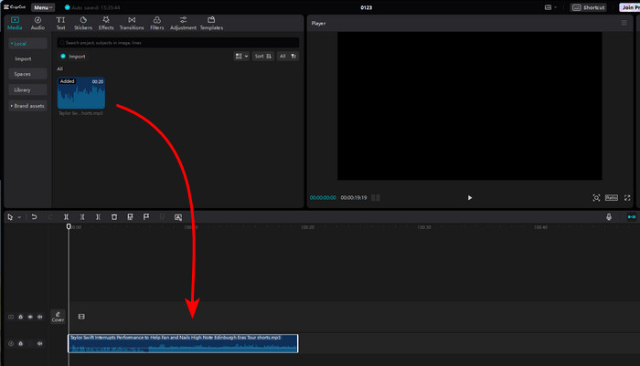Viewport: 640px width, 366px height.
Task: Click the audio track type icon
Action: pyautogui.click(x=11, y=343)
